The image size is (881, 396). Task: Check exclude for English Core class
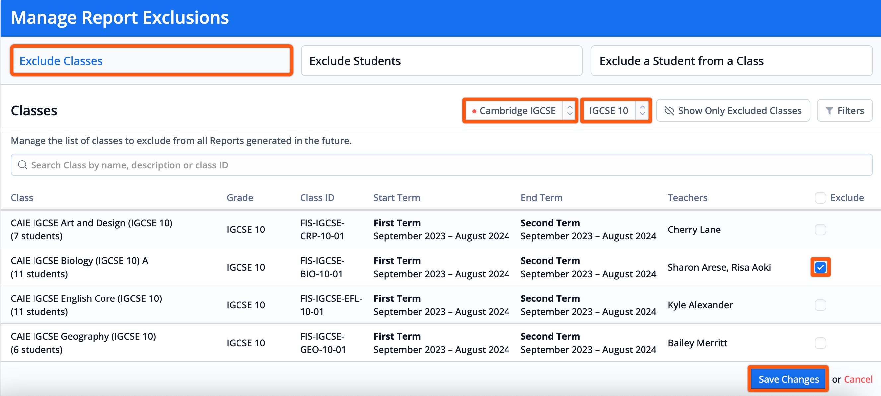(820, 305)
